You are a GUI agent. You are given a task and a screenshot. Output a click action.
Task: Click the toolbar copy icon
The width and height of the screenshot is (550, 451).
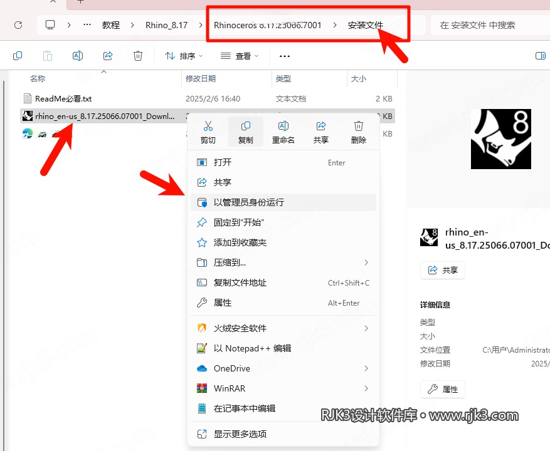(18, 56)
